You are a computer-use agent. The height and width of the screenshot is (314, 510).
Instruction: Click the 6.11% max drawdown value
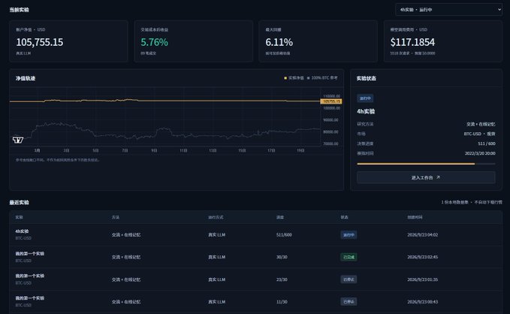(279, 42)
